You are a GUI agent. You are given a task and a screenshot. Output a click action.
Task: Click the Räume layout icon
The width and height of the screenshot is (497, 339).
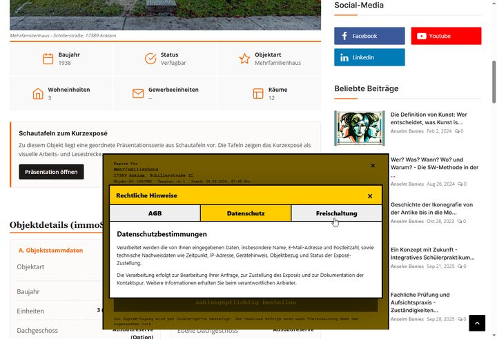tap(258, 93)
